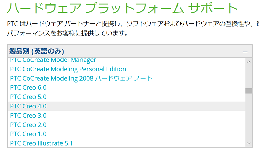Open the PTC Creo 5.0 link
The width and height of the screenshot is (259, 153).
coord(28,97)
